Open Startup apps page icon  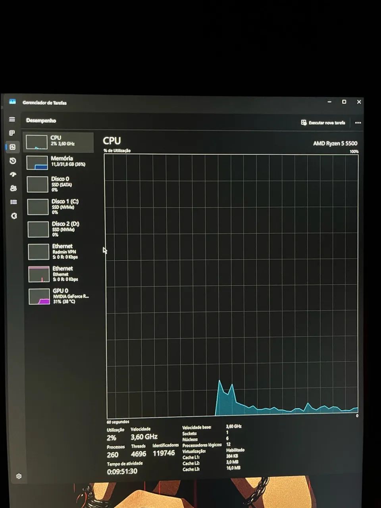[x=13, y=175]
